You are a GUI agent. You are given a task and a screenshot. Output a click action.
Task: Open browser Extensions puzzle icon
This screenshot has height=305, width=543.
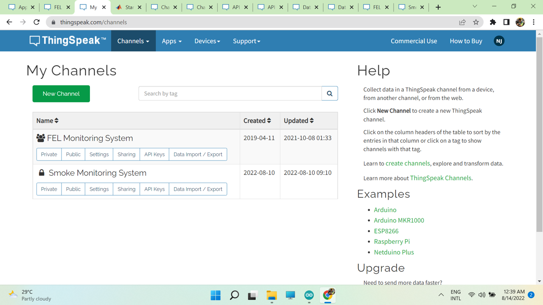(x=493, y=22)
